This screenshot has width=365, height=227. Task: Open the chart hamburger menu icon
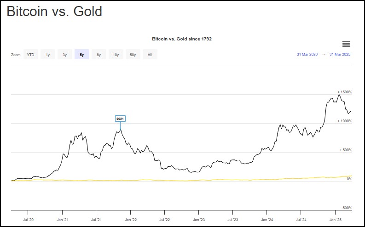(346, 44)
